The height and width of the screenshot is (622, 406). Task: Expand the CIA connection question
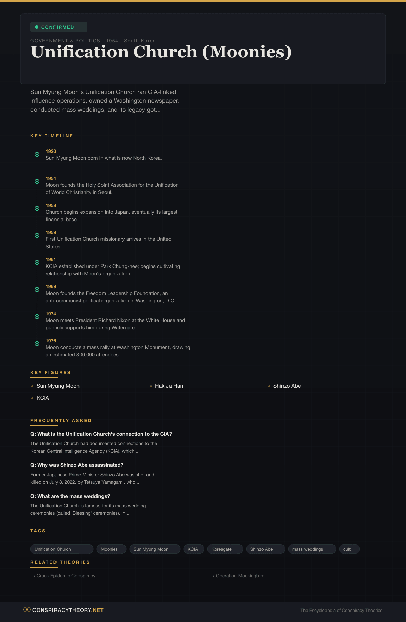[x=101, y=434]
